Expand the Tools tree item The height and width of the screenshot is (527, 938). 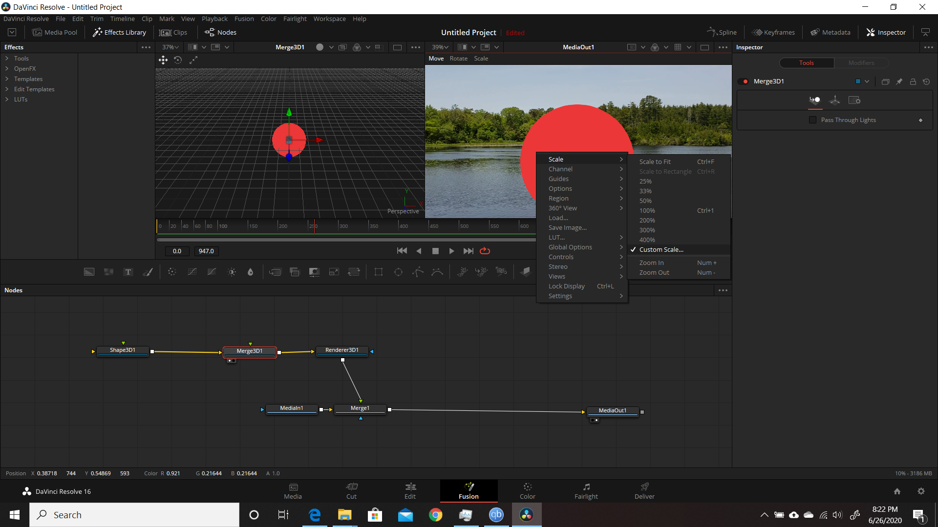click(7, 59)
